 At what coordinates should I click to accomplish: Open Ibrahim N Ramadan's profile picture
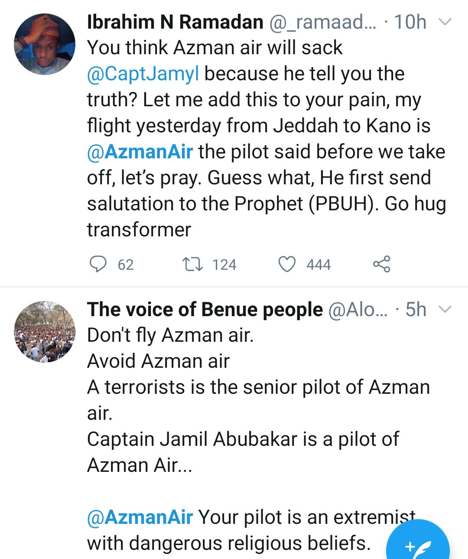pyautogui.click(x=45, y=45)
